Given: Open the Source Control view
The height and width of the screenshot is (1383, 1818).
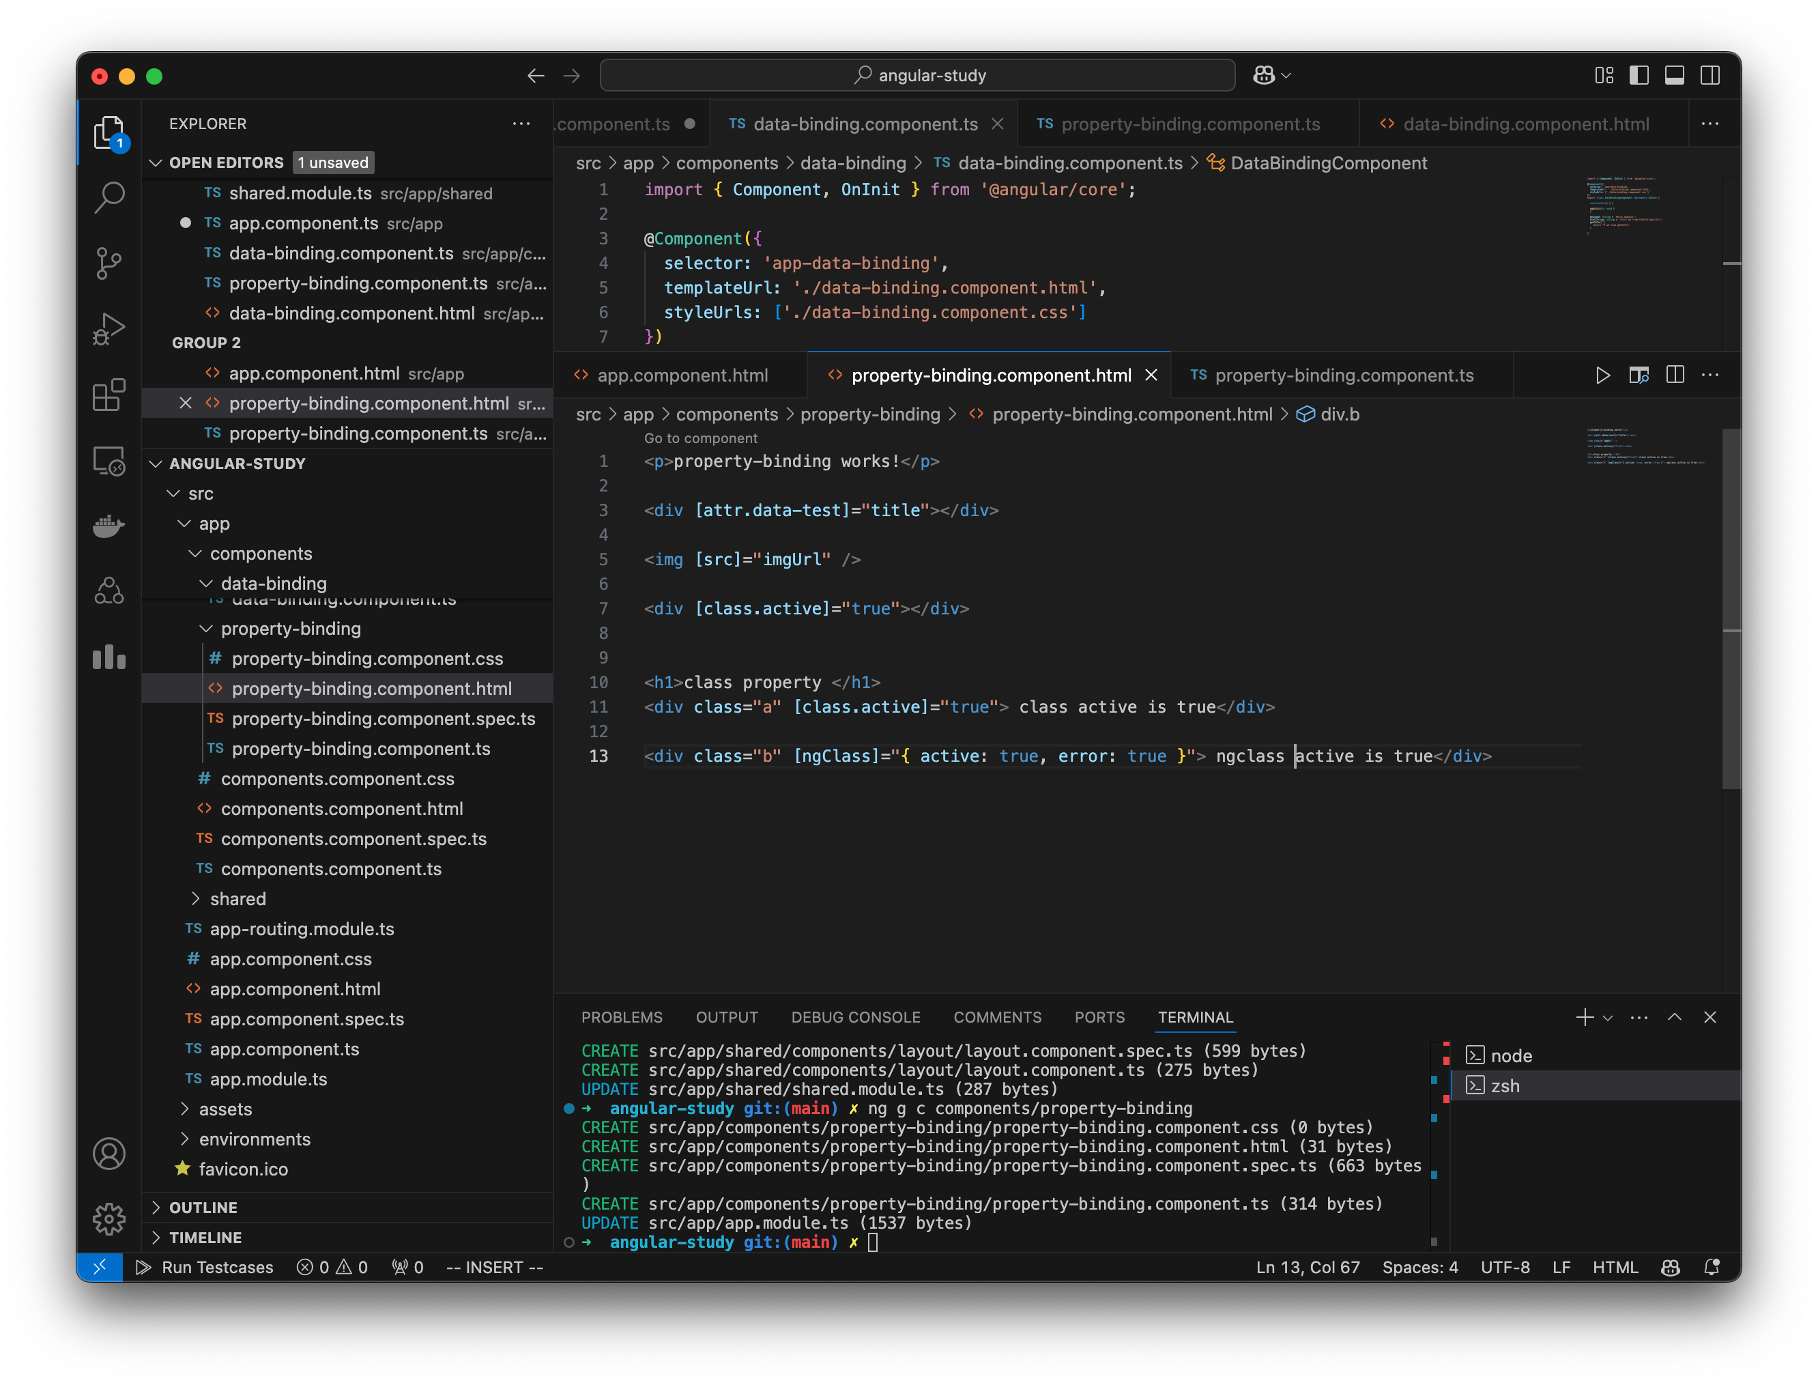Looking at the screenshot, I should [109, 263].
